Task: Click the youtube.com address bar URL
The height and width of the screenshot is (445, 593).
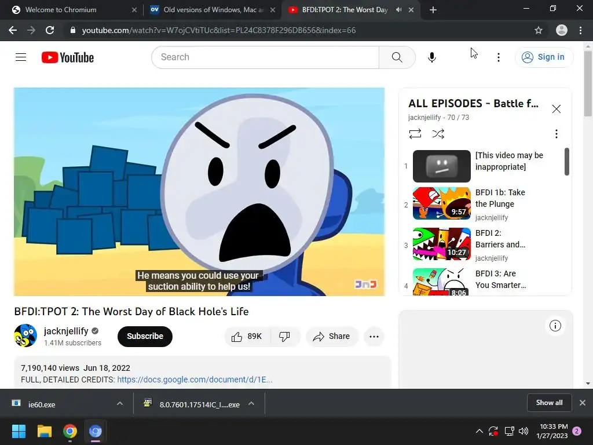Action: (219, 30)
